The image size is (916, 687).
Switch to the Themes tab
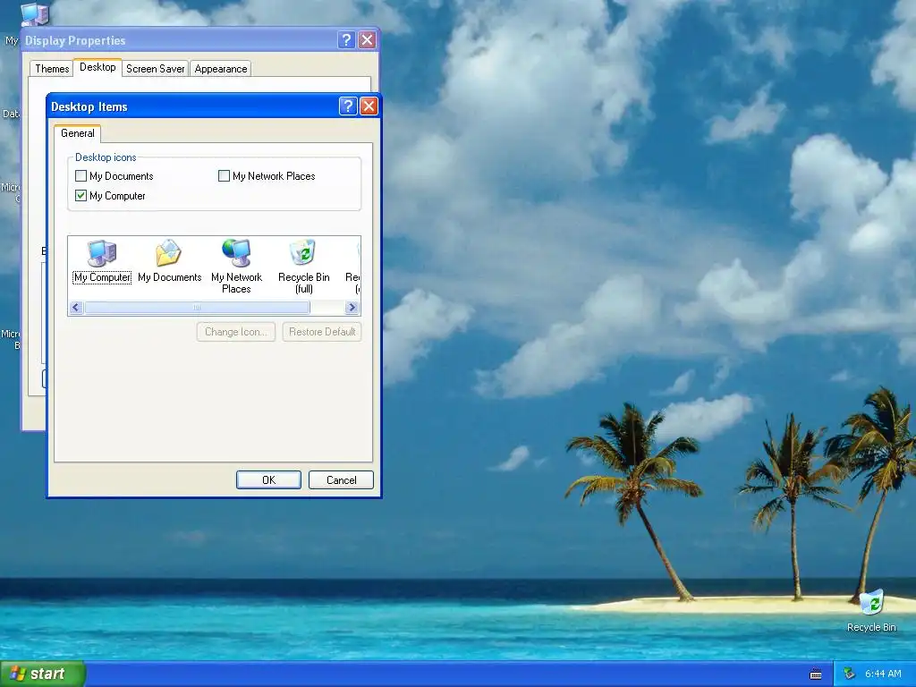pos(52,69)
